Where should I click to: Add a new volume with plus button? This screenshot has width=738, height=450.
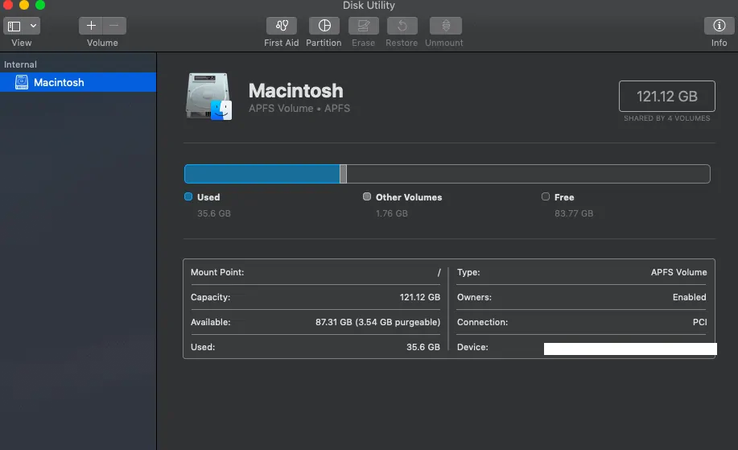click(91, 26)
